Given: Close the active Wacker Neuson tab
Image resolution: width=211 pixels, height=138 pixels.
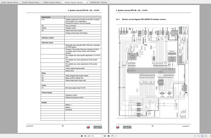Looking at the screenshot, I should click(x=87, y=2).
